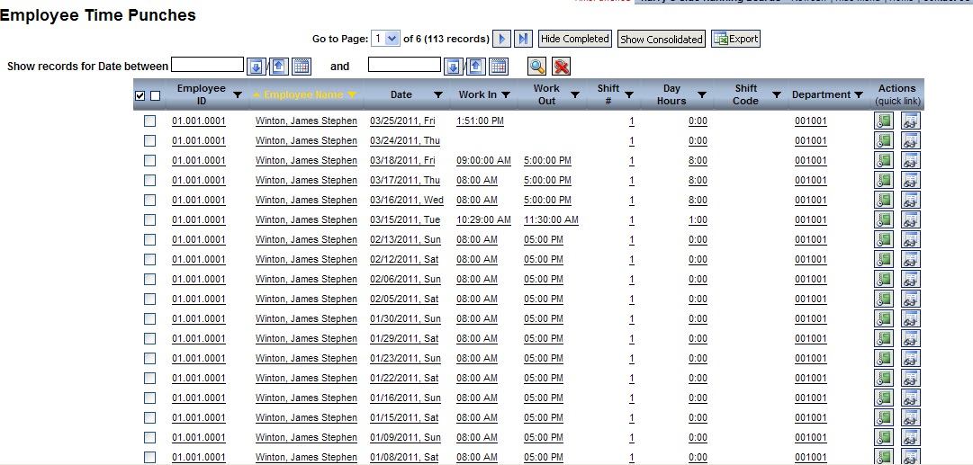Viewport: 973px width, 465px height.
Task: Open timecard notebook icon for 03/24/2011 row
Action: [884, 140]
